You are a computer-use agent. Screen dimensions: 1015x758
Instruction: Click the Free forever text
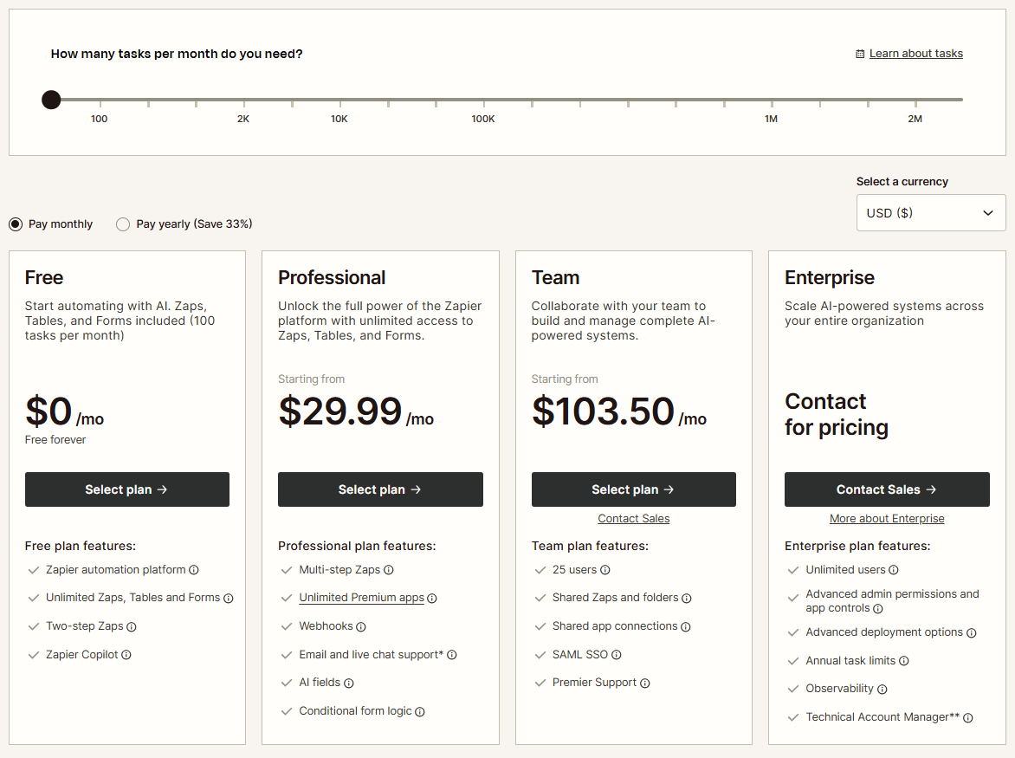point(55,440)
